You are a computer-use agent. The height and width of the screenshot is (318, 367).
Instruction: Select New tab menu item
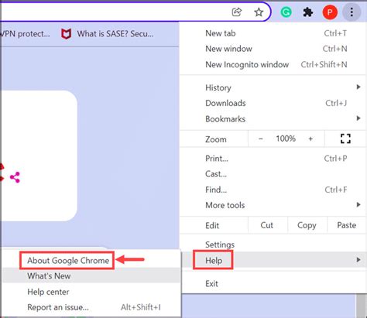point(273,33)
